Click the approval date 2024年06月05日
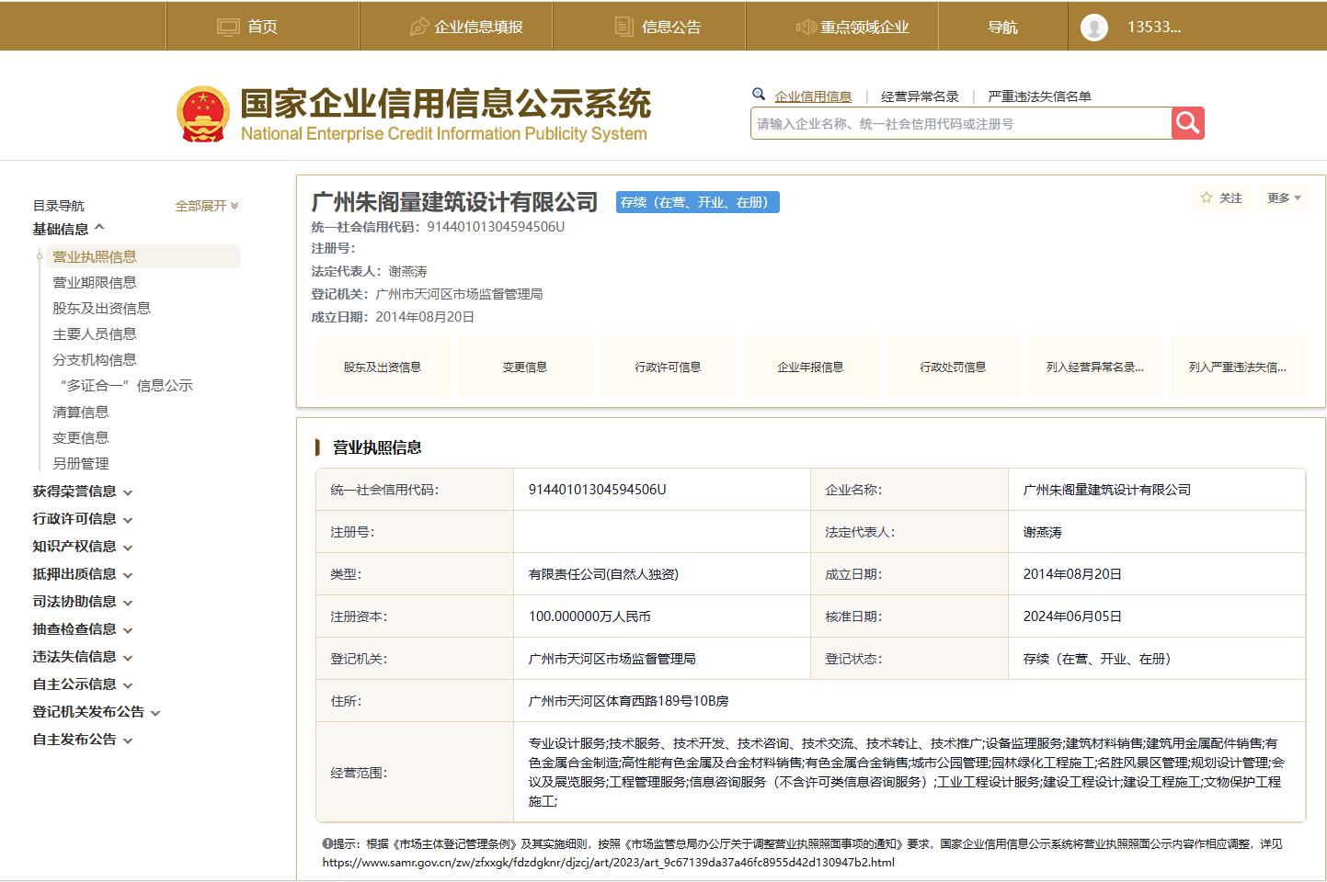 [x=1072, y=616]
